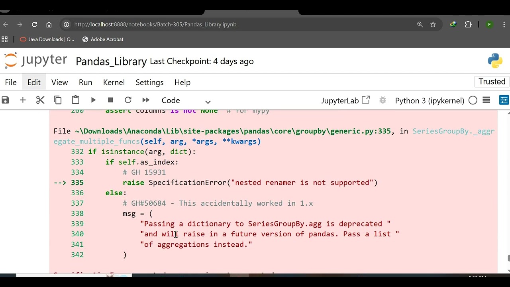Screen dimensions: 510x287
Task: Click line 332 isinstance(arg, dict) text
Action: tap(142, 151)
